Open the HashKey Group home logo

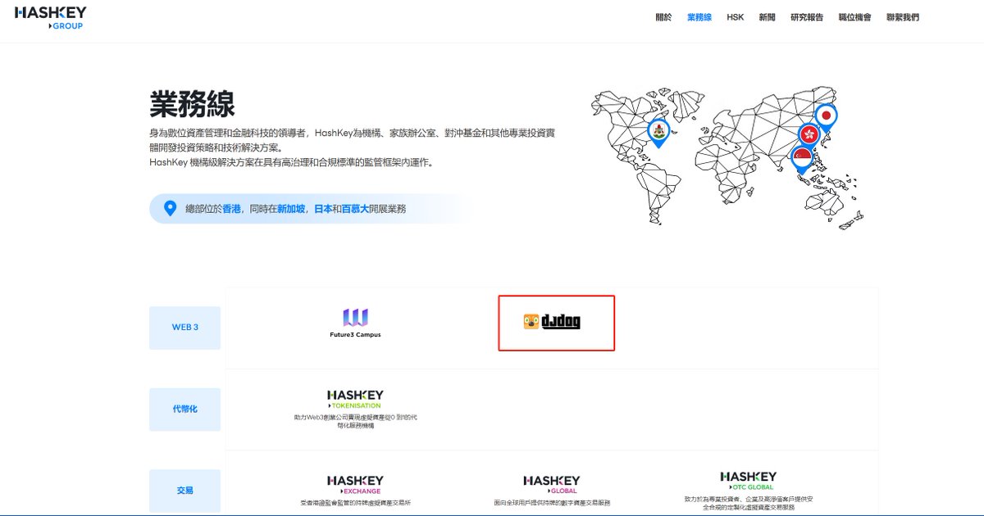tap(50, 17)
